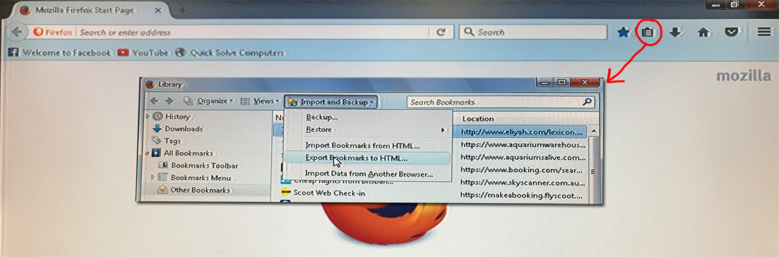Click the magnifier in Search Bookmarks field
The height and width of the screenshot is (257, 779).
click(587, 102)
